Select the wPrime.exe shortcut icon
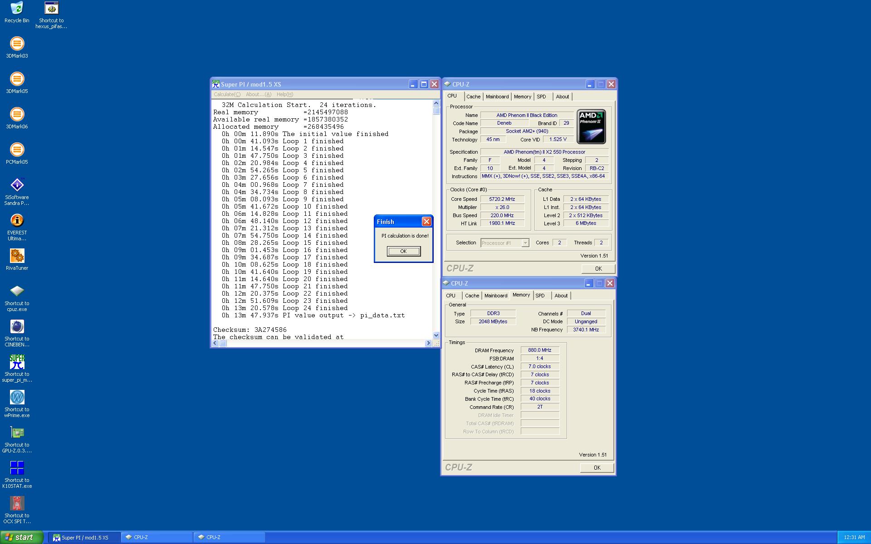 pyautogui.click(x=17, y=404)
